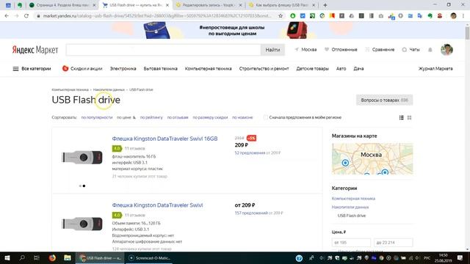Open Флешка Kingston DataTraveler Swivl second product
Screen dimensions: 470x264
pyautogui.click(x=157, y=205)
